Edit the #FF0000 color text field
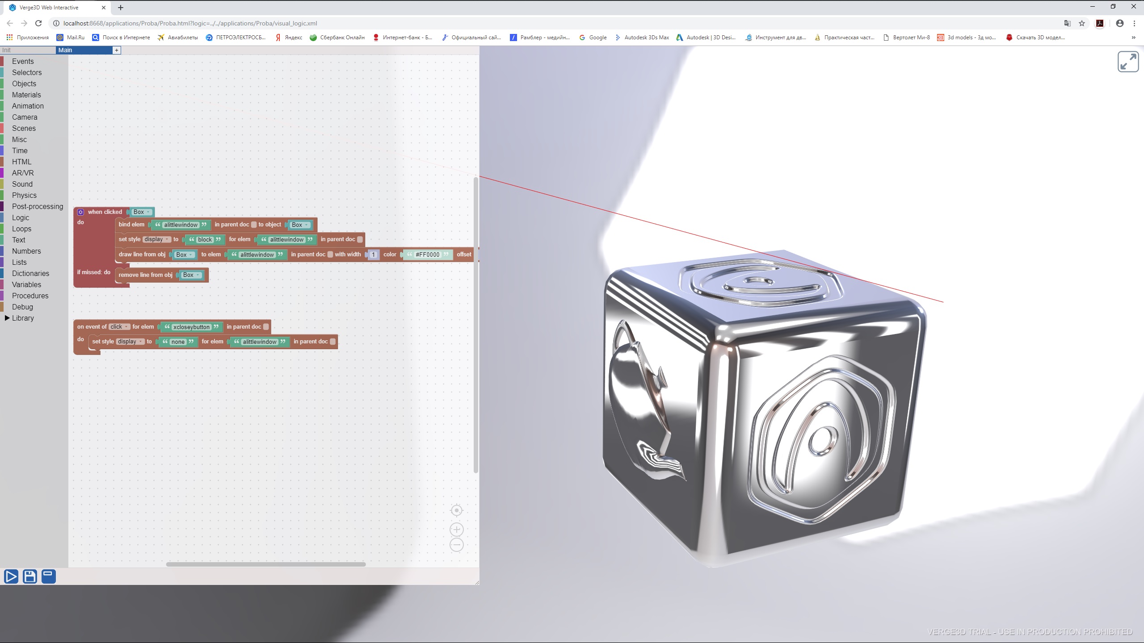 (x=427, y=255)
